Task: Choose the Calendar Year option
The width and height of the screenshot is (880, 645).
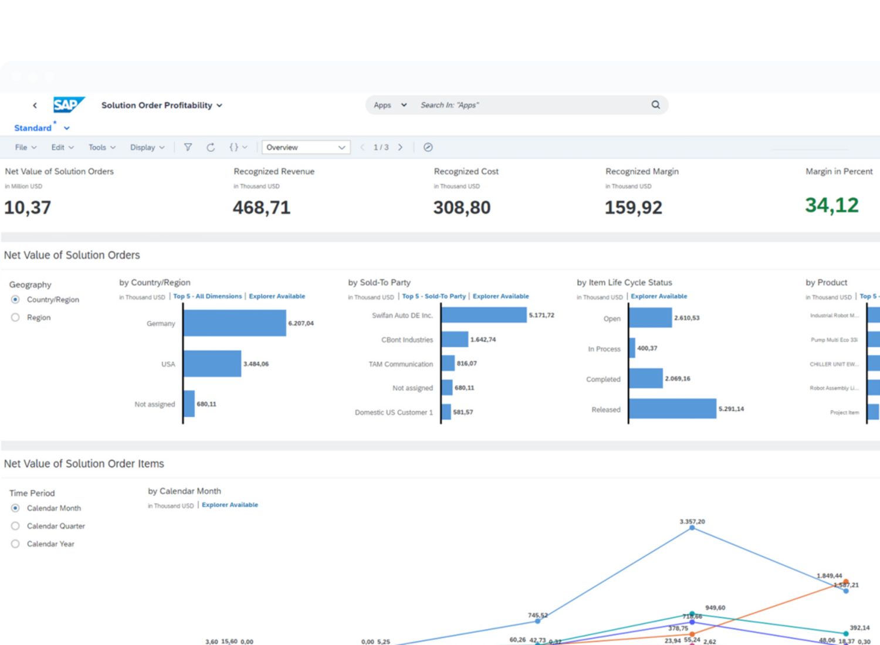Action: coord(16,544)
